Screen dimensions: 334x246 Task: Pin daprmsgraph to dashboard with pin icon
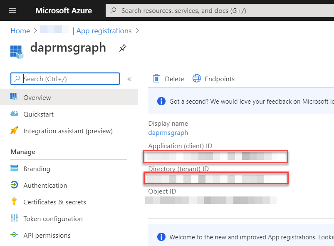click(x=123, y=48)
